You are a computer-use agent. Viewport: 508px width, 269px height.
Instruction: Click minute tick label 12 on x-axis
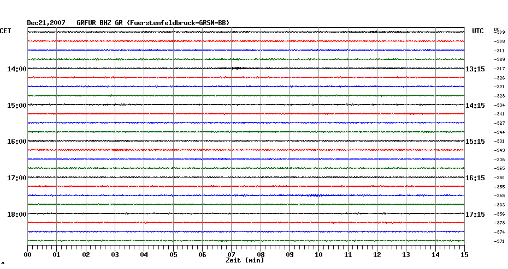click(377, 254)
